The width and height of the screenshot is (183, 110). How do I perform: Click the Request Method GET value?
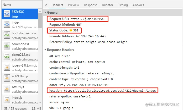79,25
